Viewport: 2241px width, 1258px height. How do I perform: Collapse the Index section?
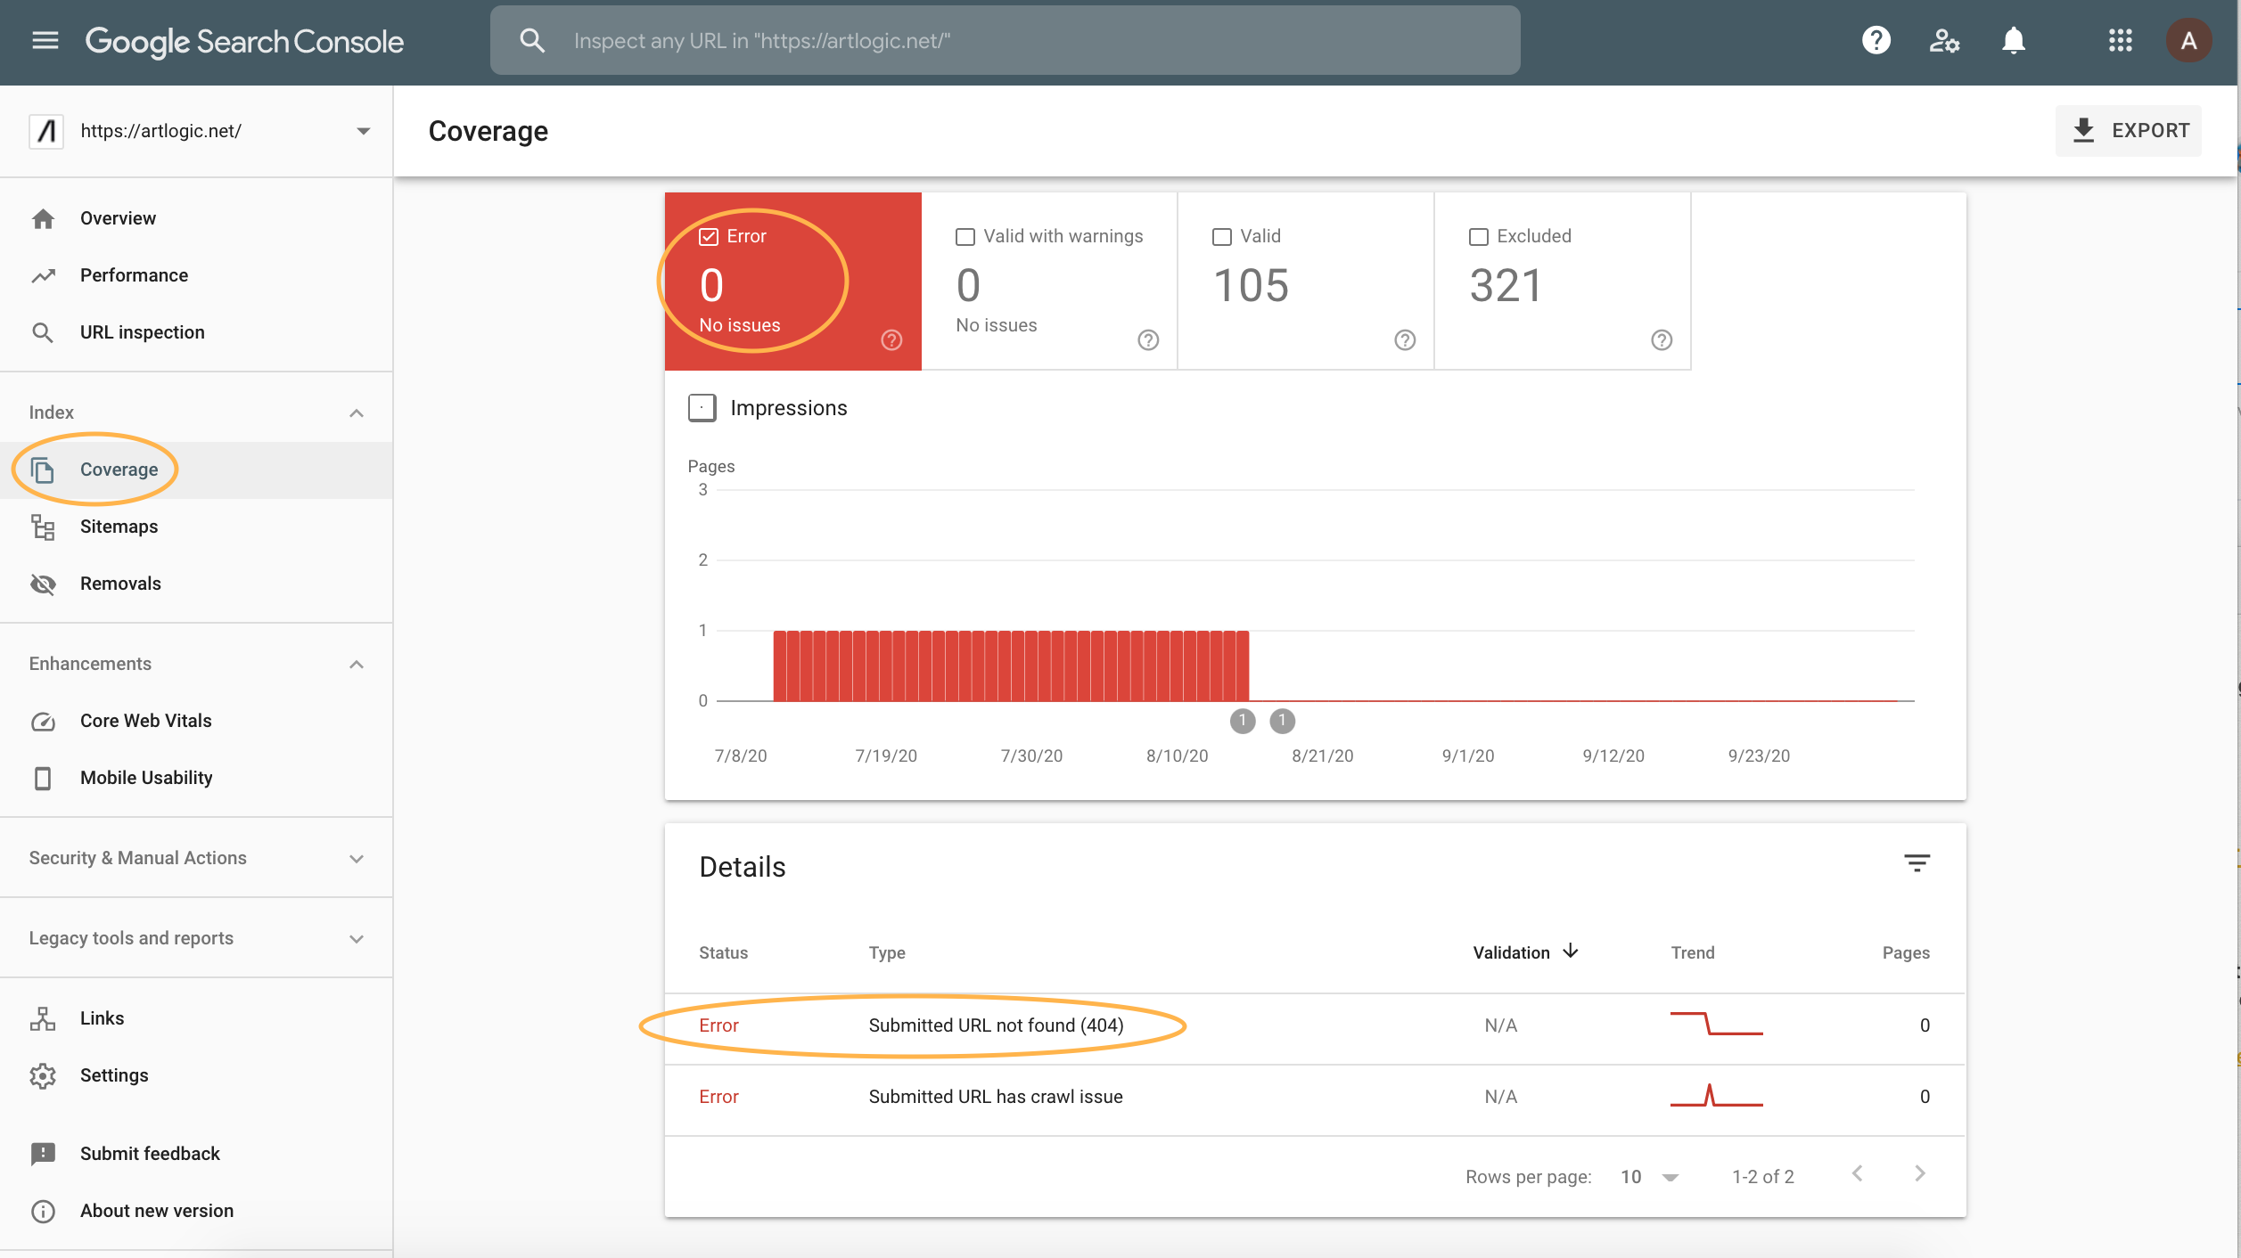coord(357,413)
